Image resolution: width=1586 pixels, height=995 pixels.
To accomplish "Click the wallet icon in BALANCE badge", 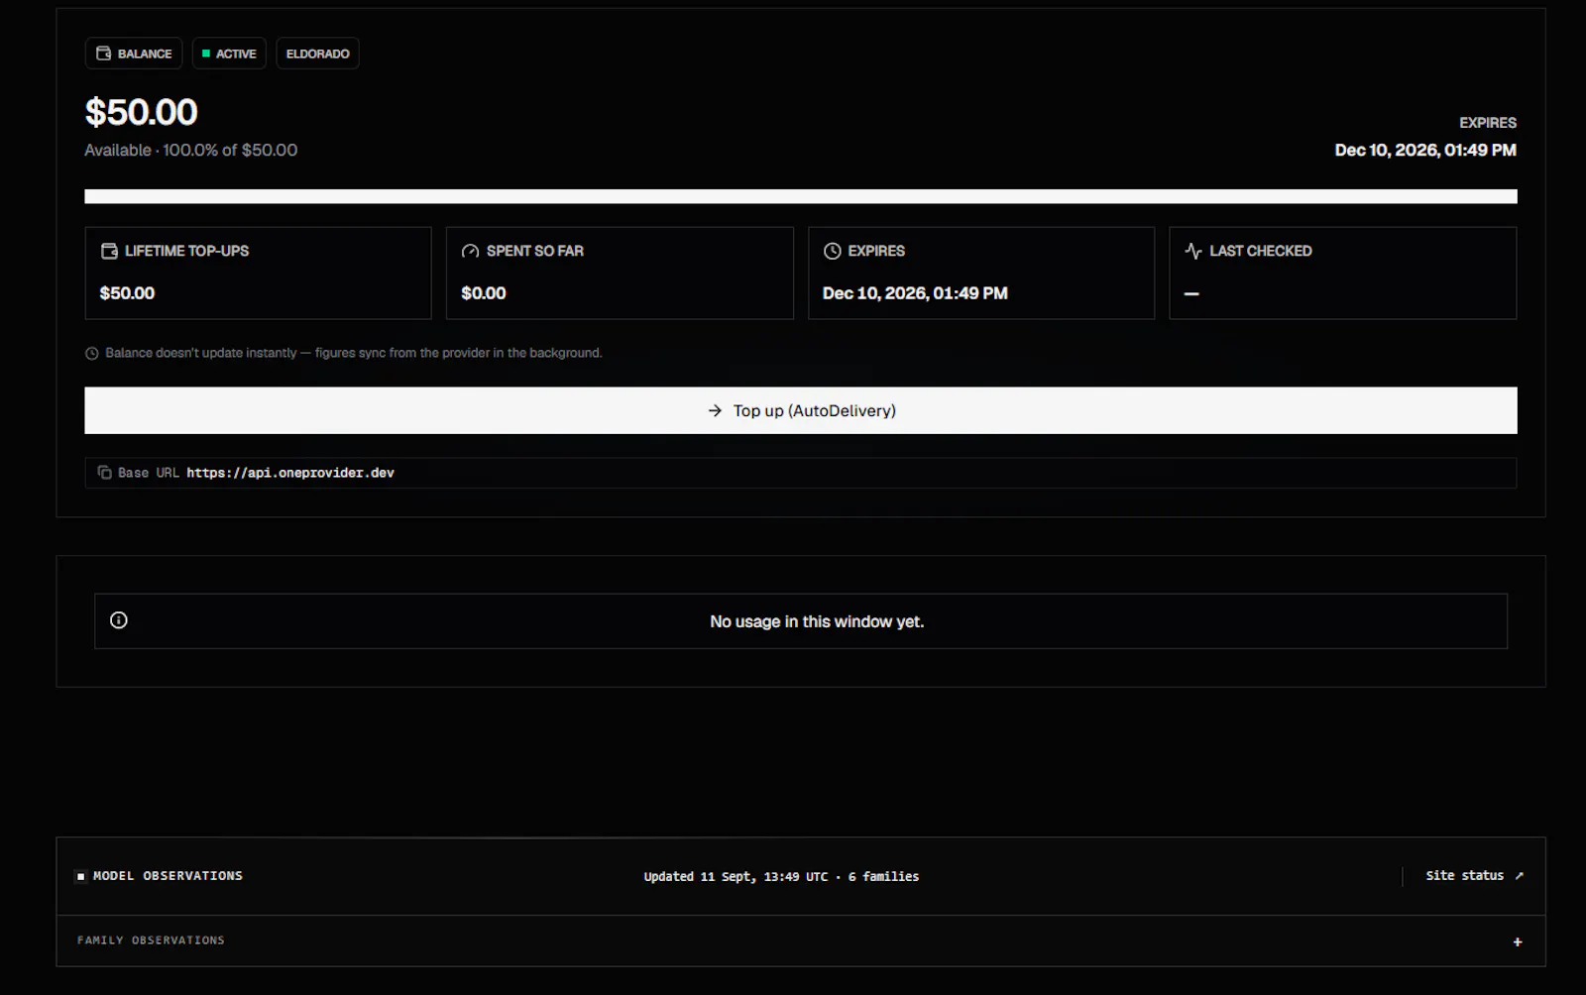I will [x=103, y=54].
